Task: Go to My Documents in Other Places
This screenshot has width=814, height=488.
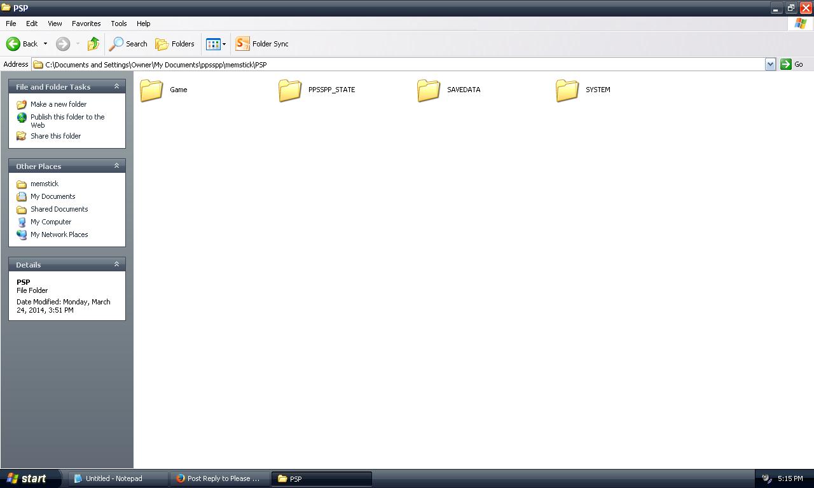Action: pos(52,196)
